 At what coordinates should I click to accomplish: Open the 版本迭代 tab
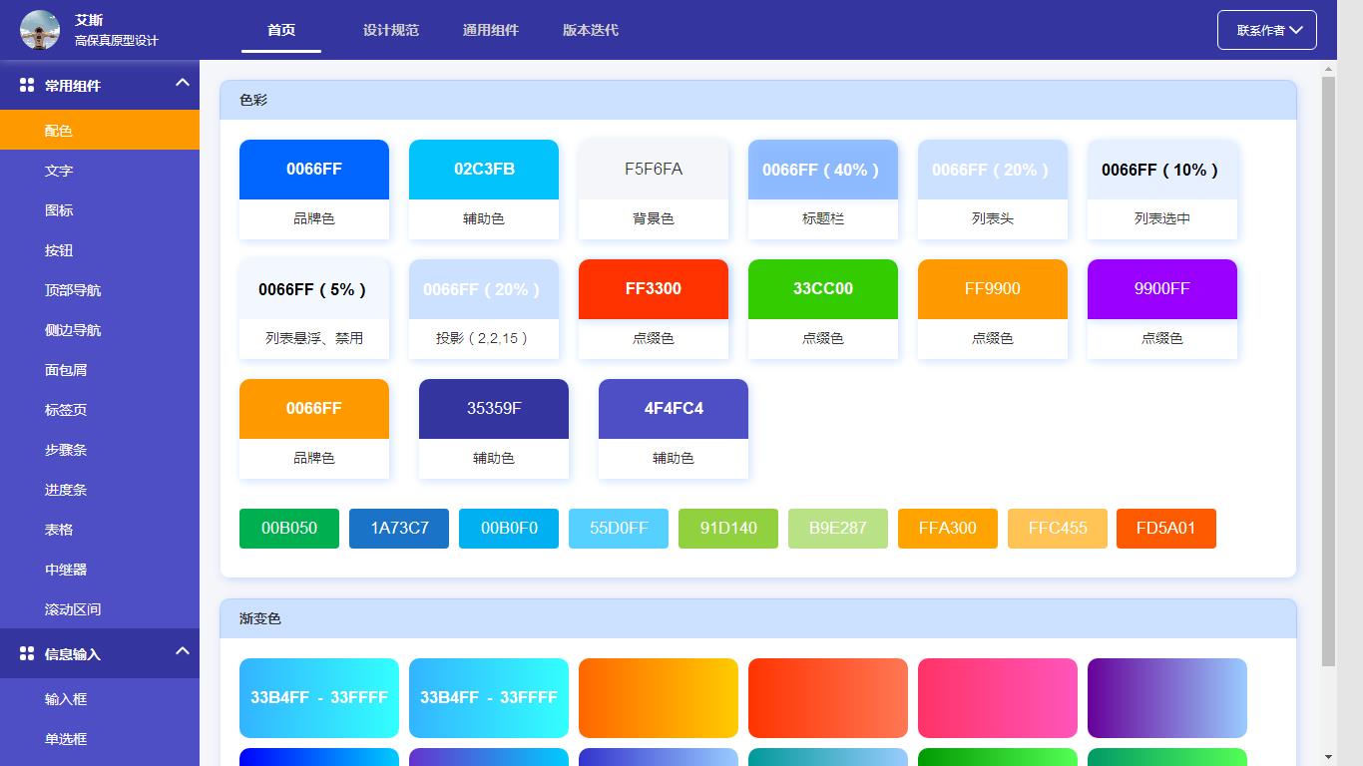tap(591, 30)
